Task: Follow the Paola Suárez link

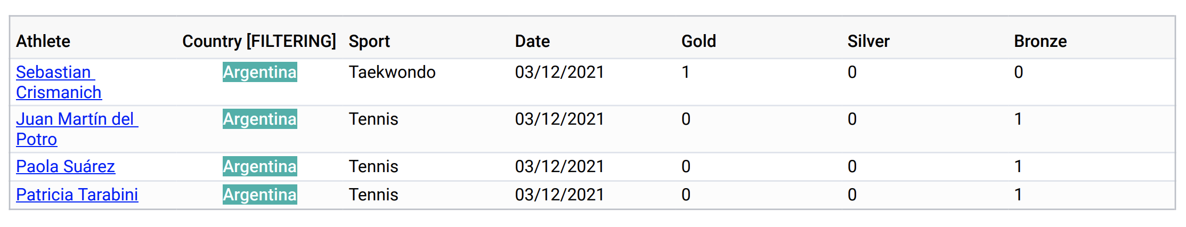Action: tap(66, 166)
